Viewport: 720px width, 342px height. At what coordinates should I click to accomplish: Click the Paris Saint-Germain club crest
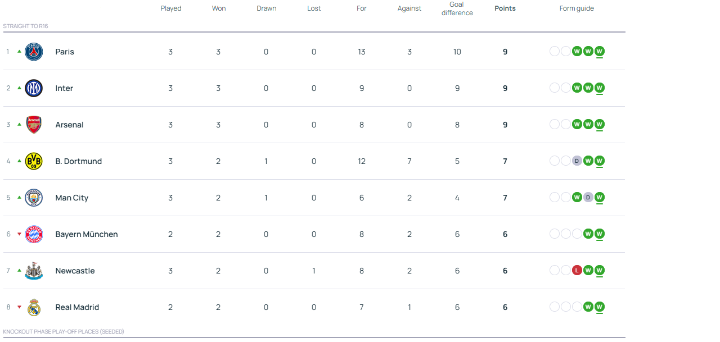(34, 52)
